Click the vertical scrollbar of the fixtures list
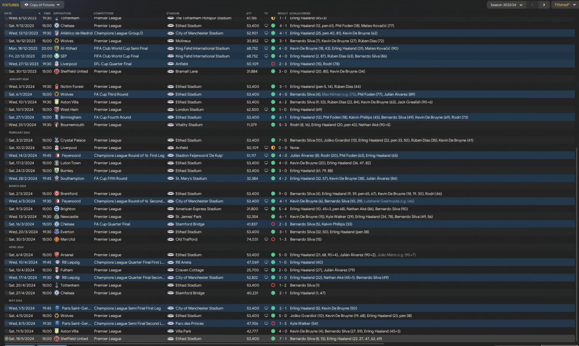The height and width of the screenshot is (346, 579). point(577,244)
